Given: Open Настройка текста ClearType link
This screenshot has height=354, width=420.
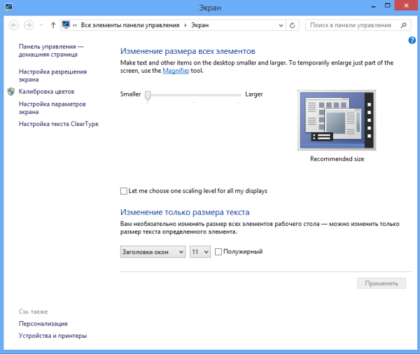Looking at the screenshot, I should (59, 124).
